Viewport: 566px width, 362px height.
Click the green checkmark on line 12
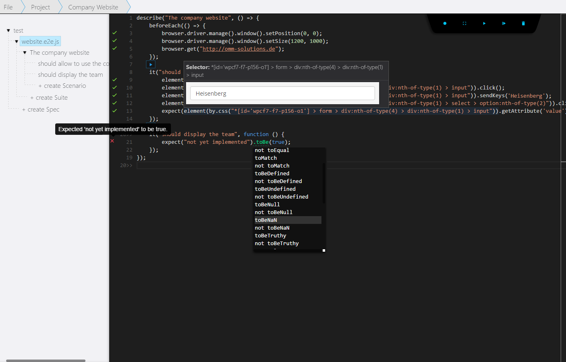(115, 103)
